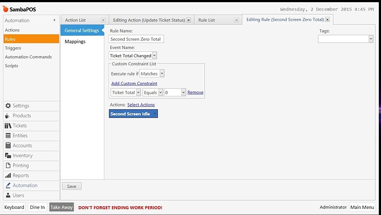
Task: Click the Dine In button
Action: coord(38,207)
